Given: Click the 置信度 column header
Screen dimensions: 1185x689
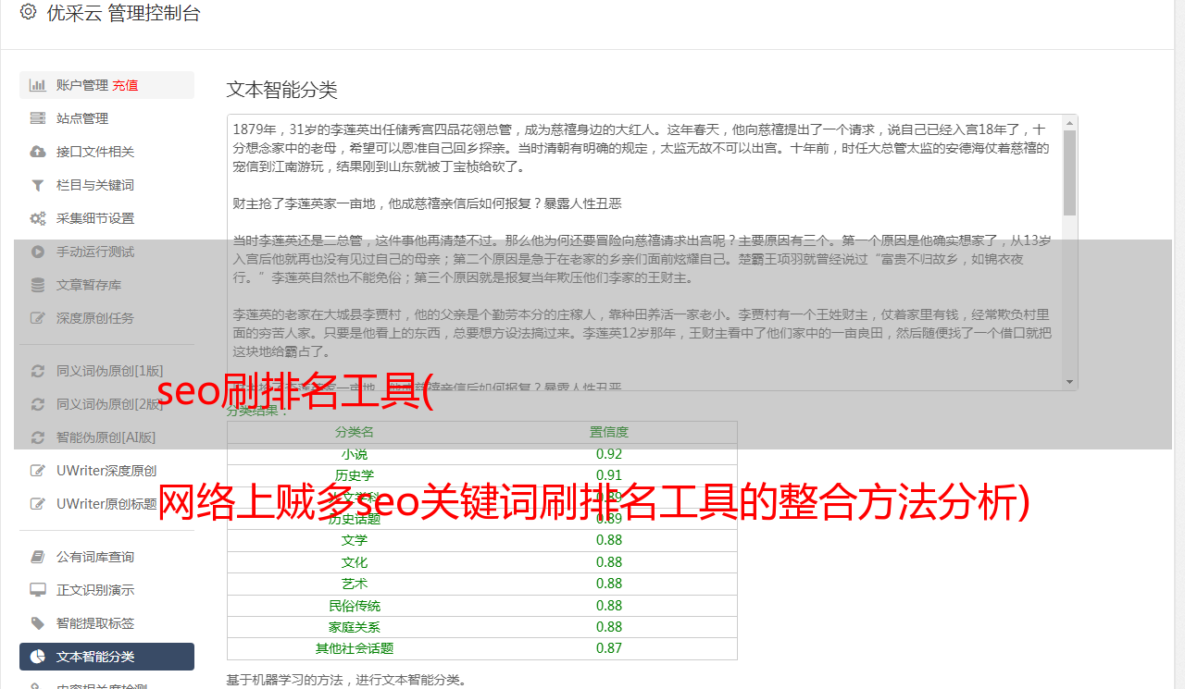Looking at the screenshot, I should pyautogui.click(x=609, y=432).
